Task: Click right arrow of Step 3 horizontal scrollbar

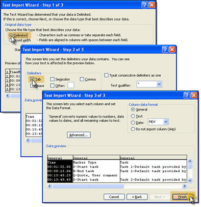Action: tap(185, 186)
